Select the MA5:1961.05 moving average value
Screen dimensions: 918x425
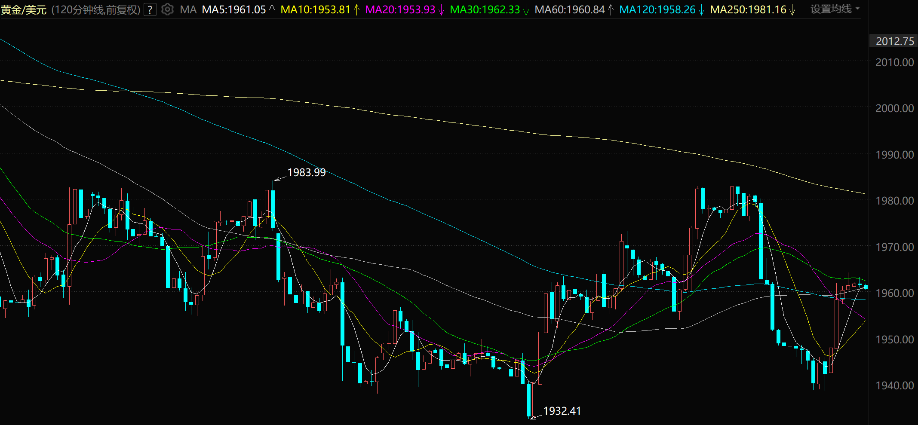[234, 9]
